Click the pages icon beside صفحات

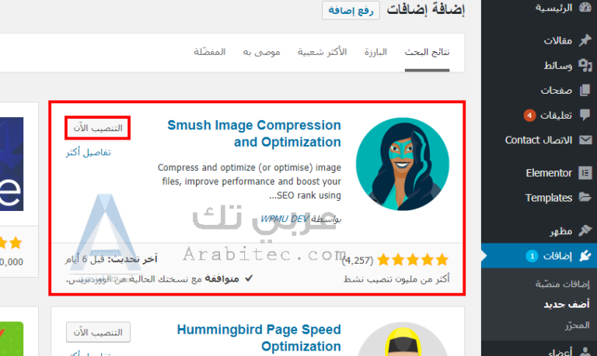tap(585, 90)
